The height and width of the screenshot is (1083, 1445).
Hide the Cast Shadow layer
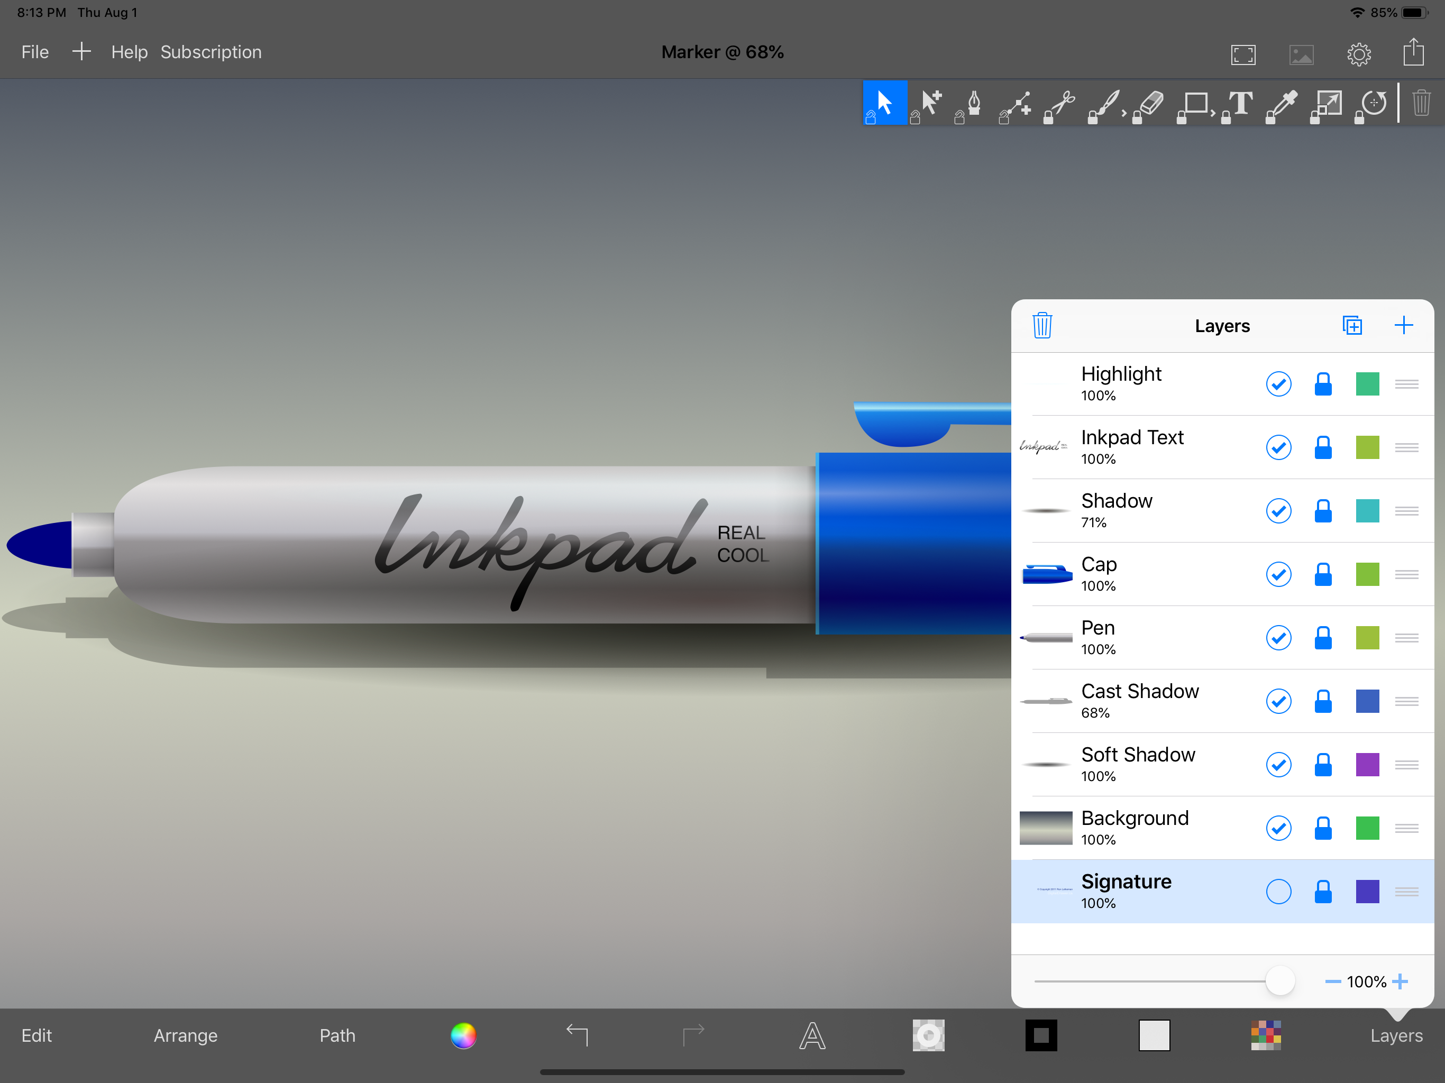point(1278,701)
